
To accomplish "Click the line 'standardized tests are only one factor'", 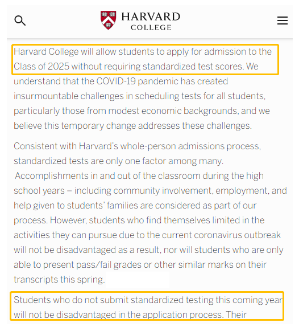I will 119,161.
